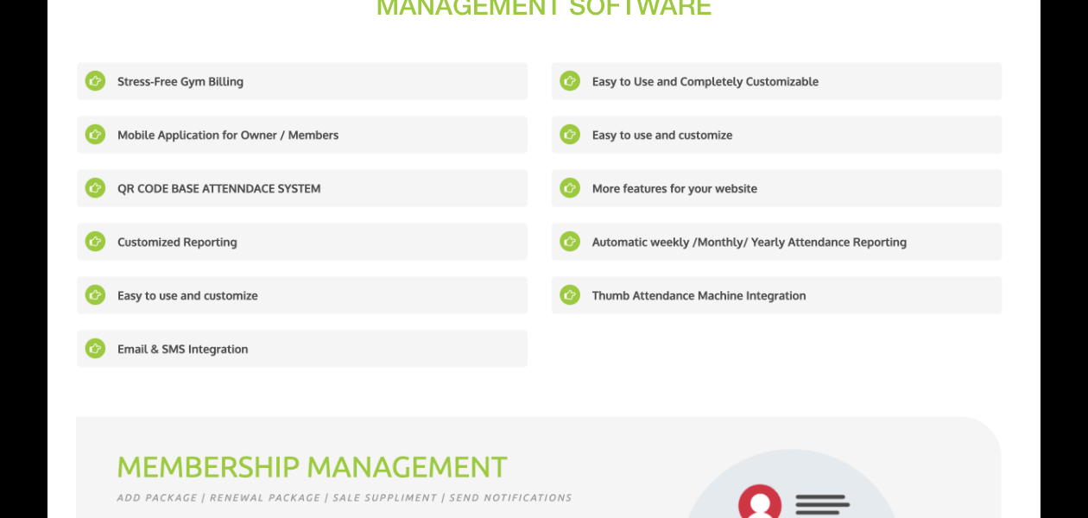This screenshot has width=1088, height=518.
Task: Click the thumbs-up icon beside Email & SMS Integration
Action: [x=95, y=349]
